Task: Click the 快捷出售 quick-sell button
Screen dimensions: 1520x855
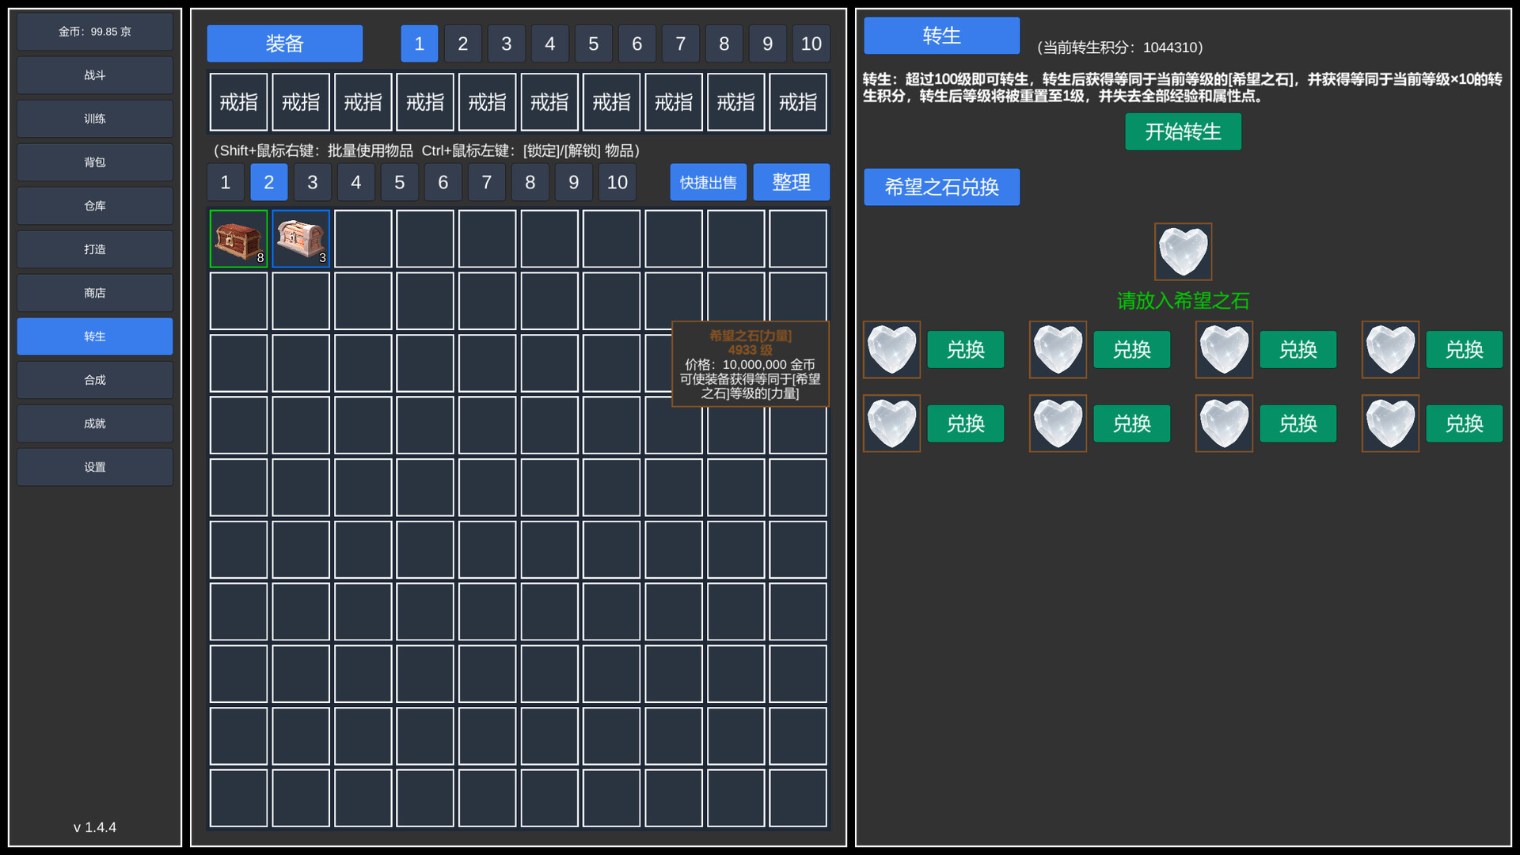Action: click(708, 181)
